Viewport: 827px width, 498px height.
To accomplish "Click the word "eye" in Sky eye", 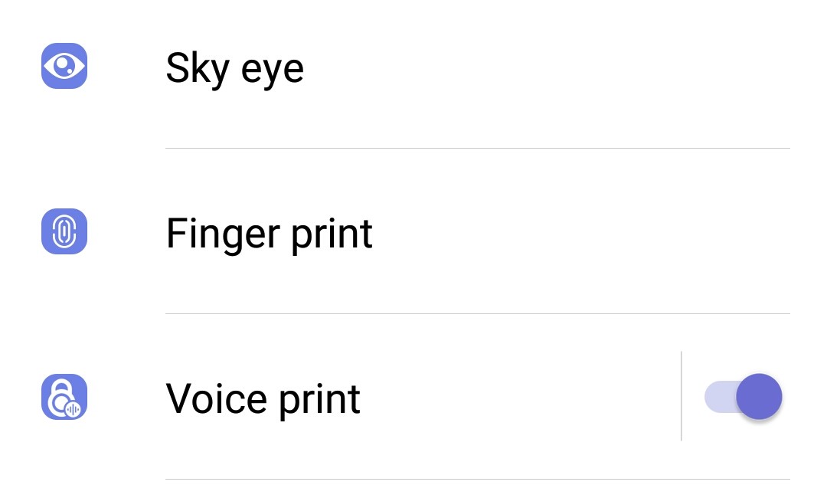I will pos(272,72).
